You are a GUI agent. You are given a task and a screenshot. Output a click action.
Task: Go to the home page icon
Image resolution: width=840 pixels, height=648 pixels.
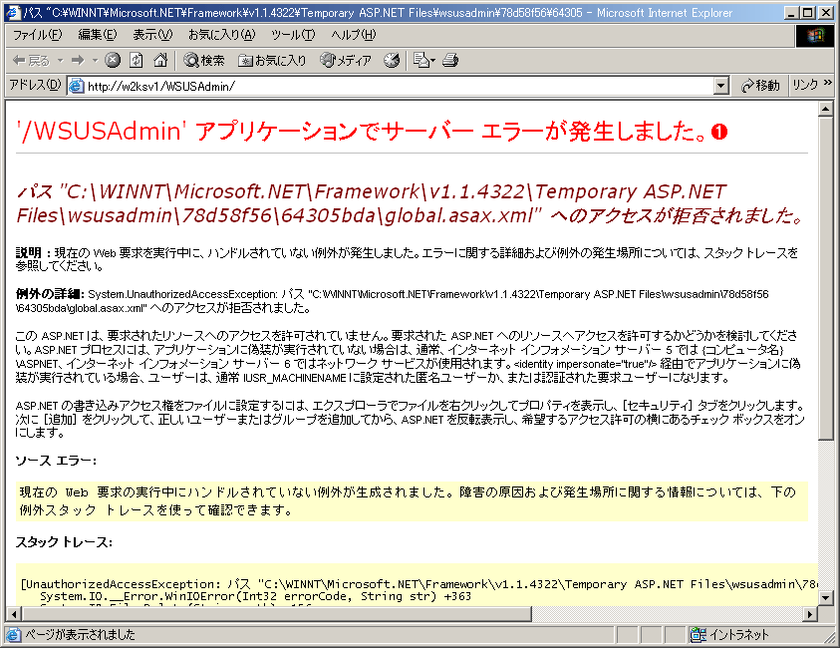point(160,60)
